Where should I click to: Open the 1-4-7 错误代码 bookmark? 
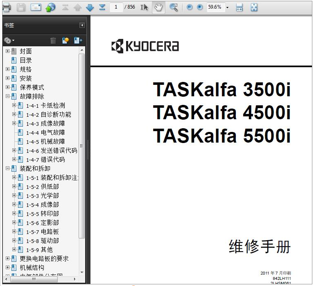coord(45,159)
